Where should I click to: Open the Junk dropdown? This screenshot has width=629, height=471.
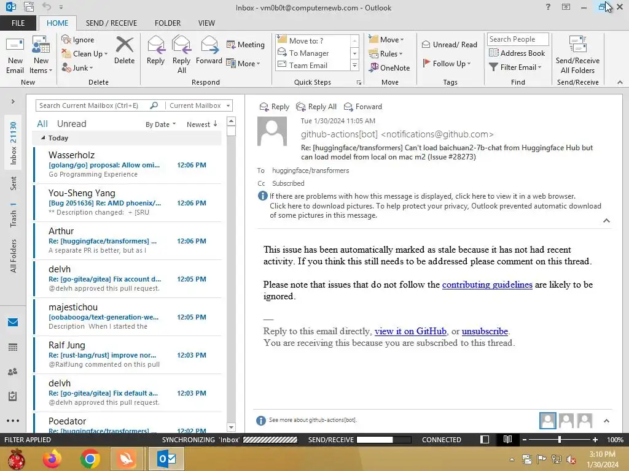[x=77, y=67]
